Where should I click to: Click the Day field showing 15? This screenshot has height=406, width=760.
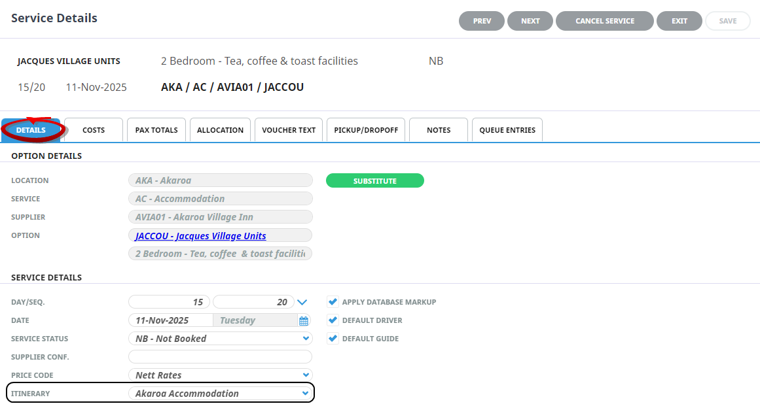coord(169,302)
